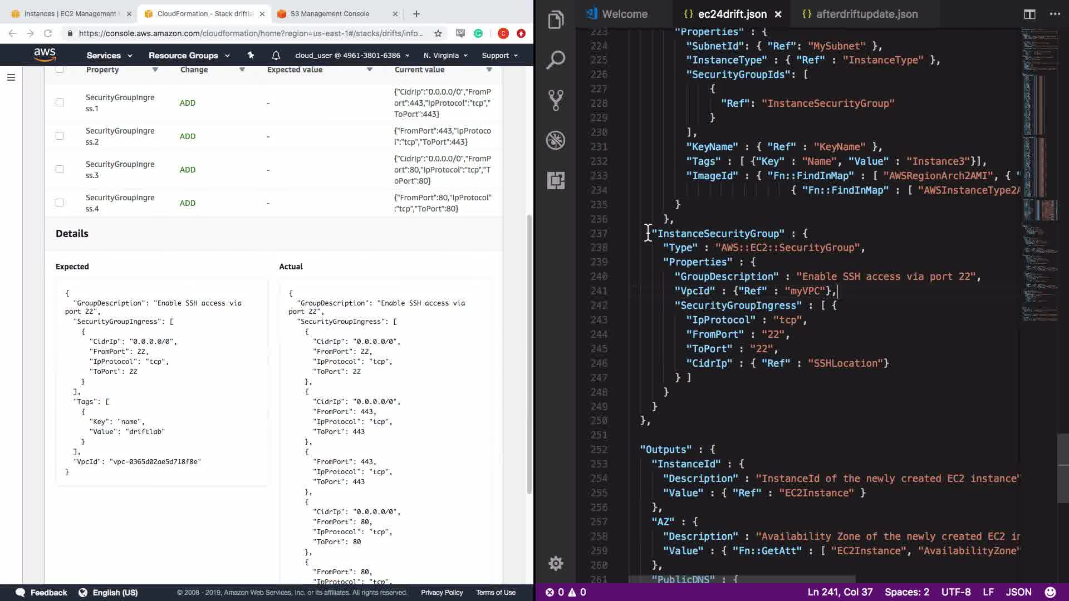
Task: Open Search in the VS Code activity bar
Action: (555, 60)
